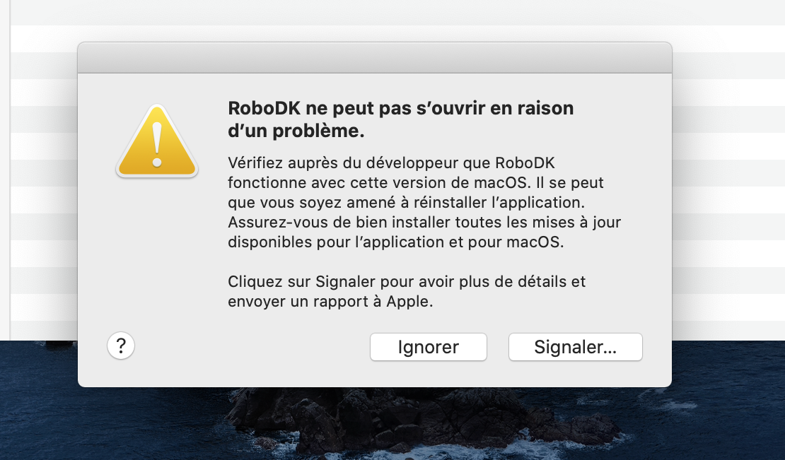Image resolution: width=785 pixels, height=460 pixels.
Task: Click the line "Cliquez sur Signaler pour avoir plus"
Action: tap(407, 282)
